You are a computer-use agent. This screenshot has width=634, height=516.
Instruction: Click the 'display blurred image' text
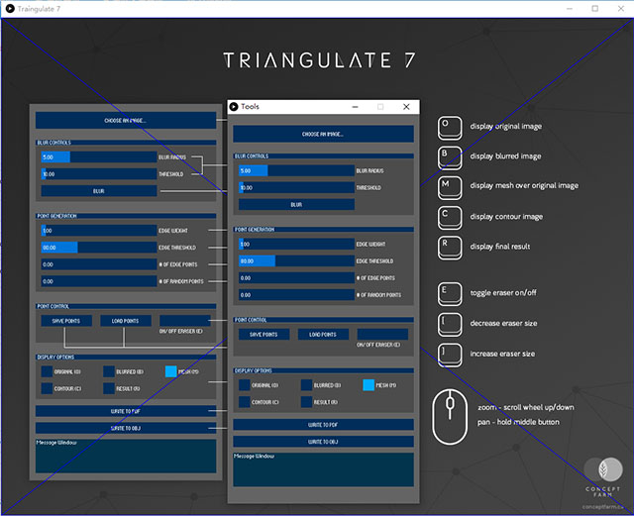(505, 156)
